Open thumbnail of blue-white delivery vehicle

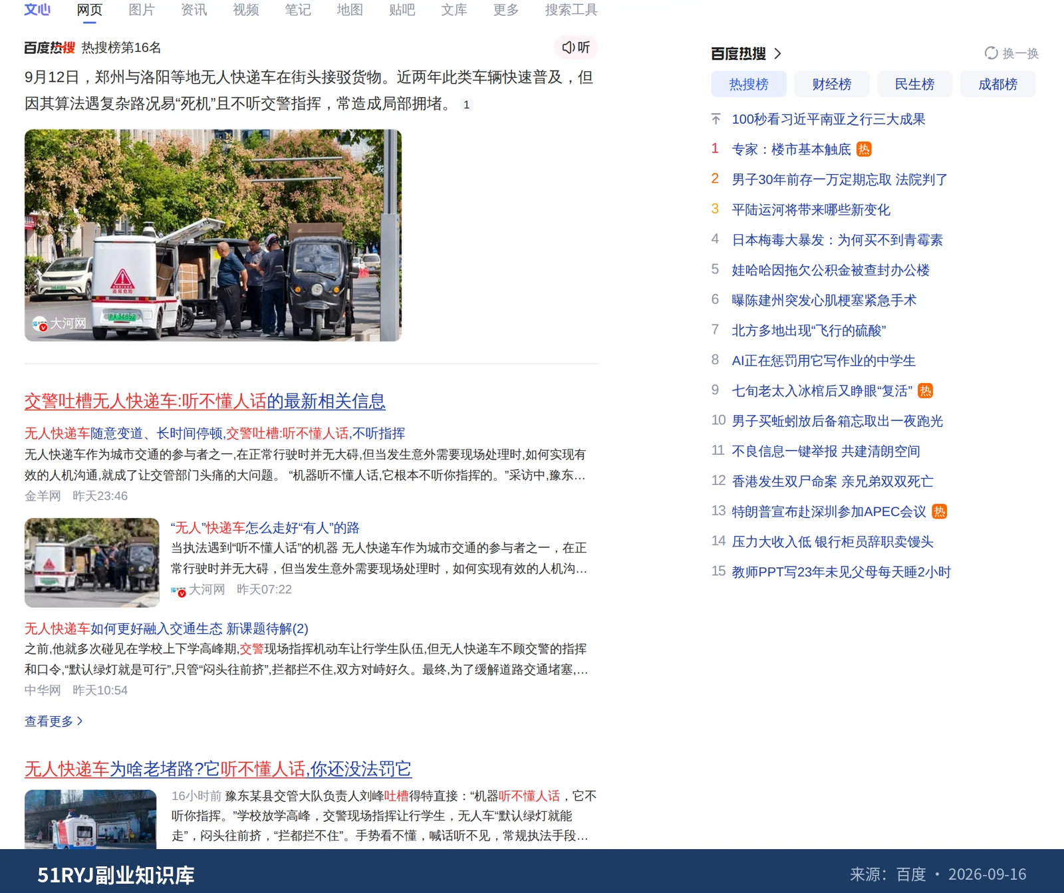point(90,819)
